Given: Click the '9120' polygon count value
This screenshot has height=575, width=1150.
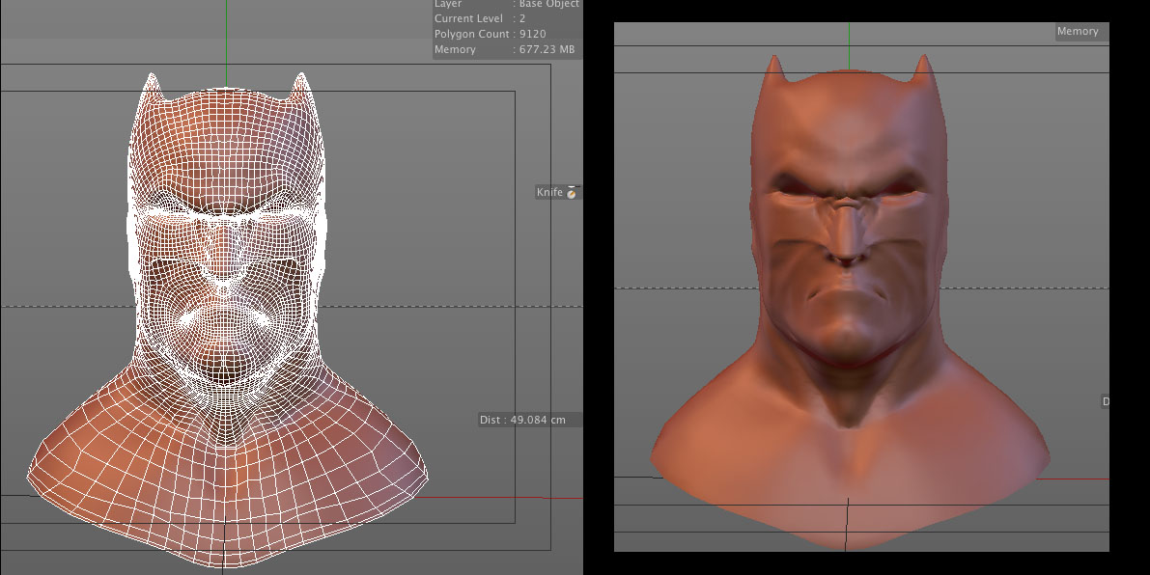Looking at the screenshot, I should point(532,34).
